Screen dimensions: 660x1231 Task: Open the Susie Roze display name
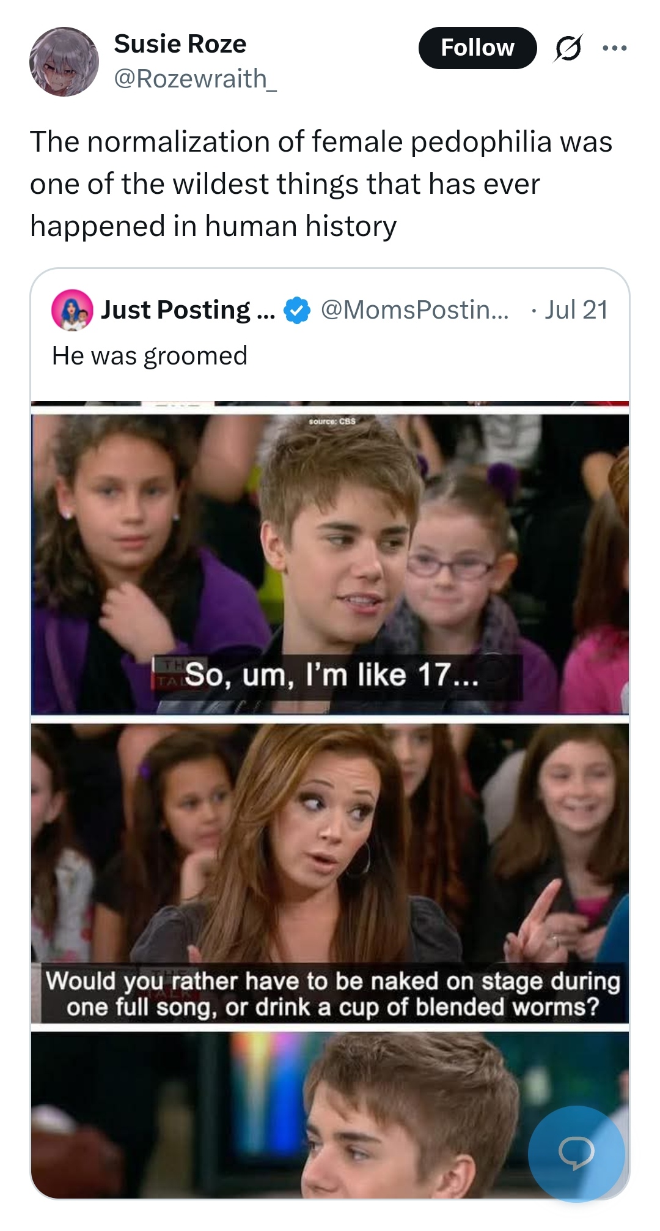coord(180,44)
